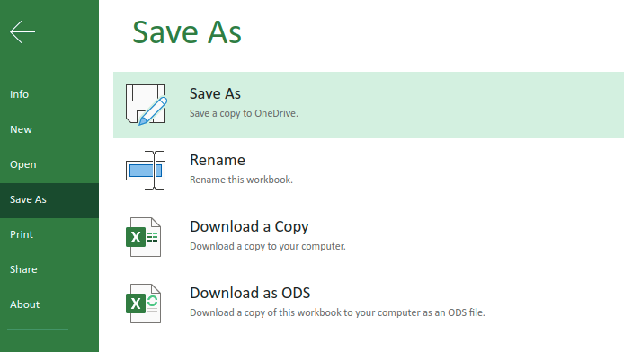Viewport: 632px width, 352px height.
Task: Select the Save As sidebar item
Action: (49, 200)
